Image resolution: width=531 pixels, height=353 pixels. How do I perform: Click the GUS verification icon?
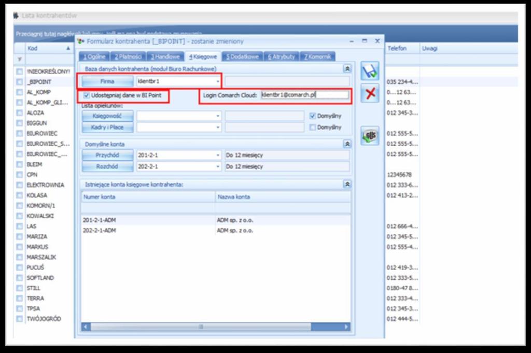click(369, 136)
